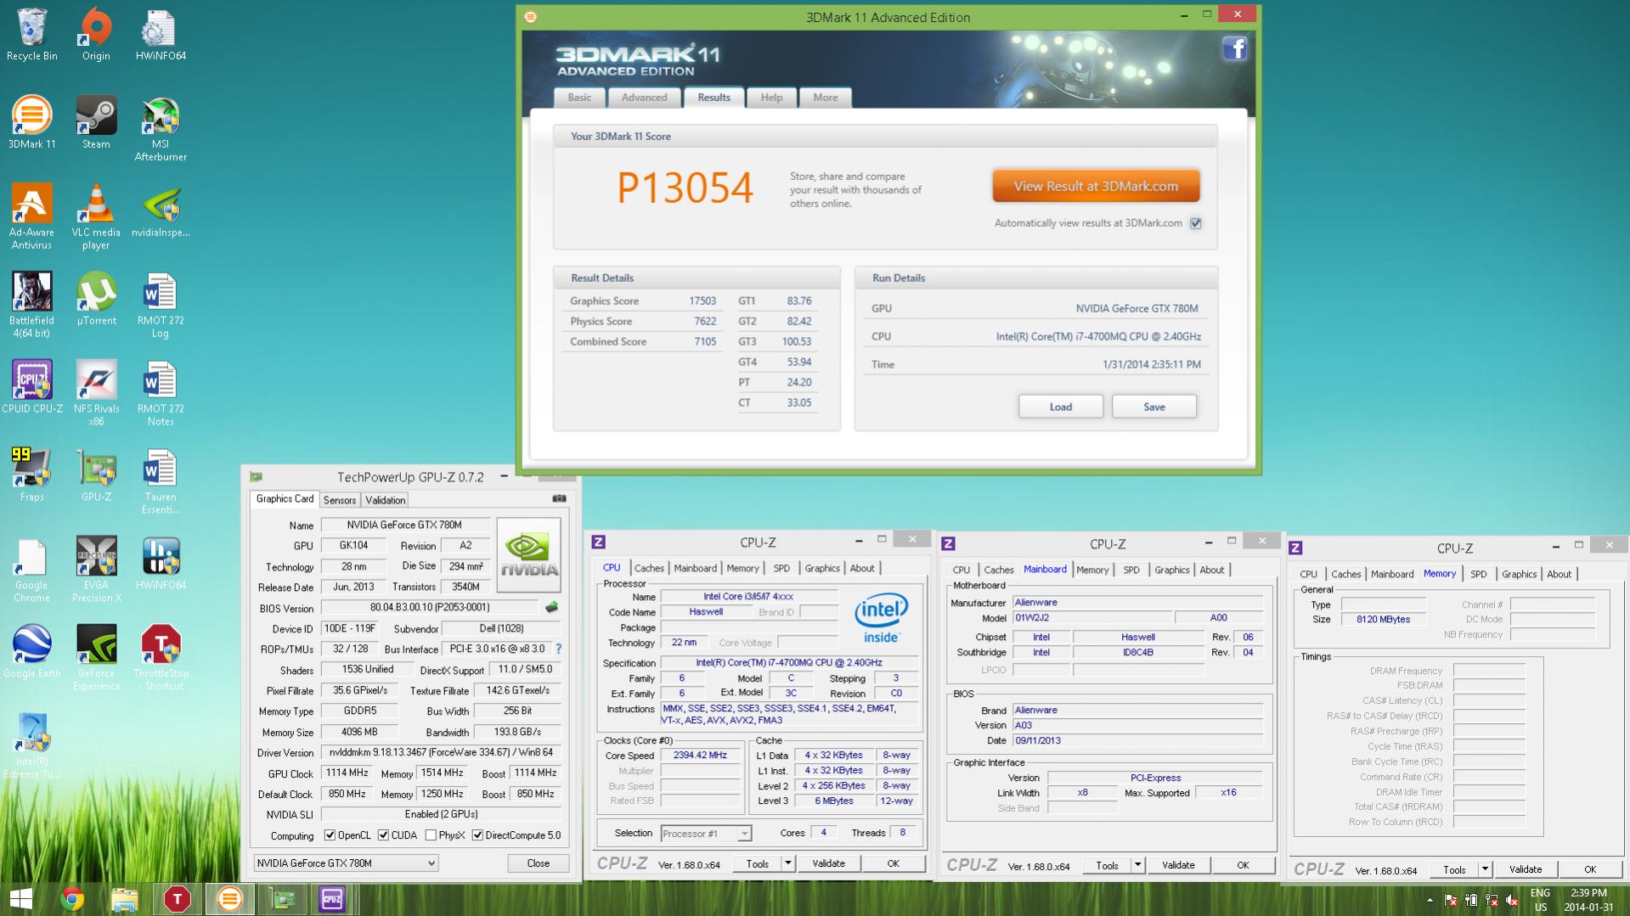Screen dimensions: 1630x916
Task: Click the NVIDIA logo in GPU-Z
Action: [528, 554]
